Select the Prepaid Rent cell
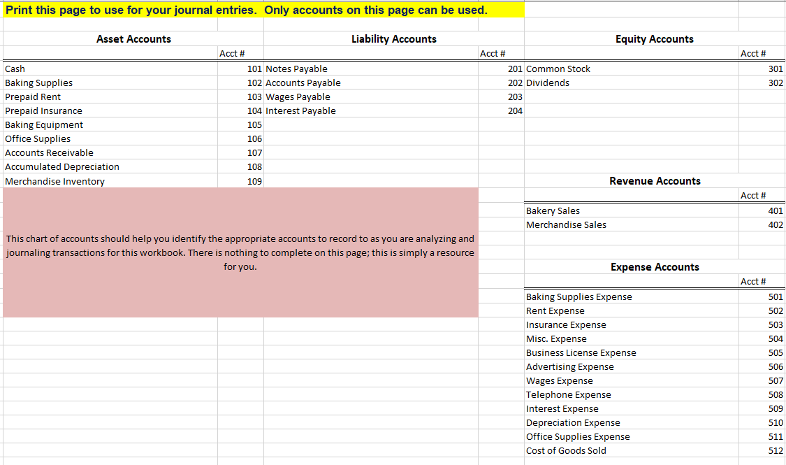Screen dimensions: 786x465 pyautogui.click(x=110, y=96)
